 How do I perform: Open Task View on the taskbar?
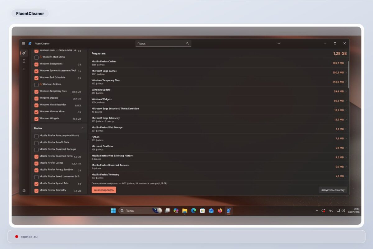(167, 211)
